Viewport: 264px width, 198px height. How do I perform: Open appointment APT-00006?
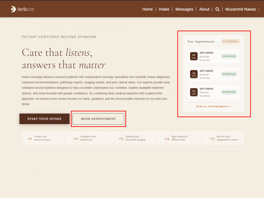[x=214, y=56]
